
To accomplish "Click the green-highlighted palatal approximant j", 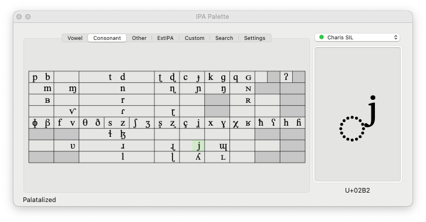I will coord(198,146).
